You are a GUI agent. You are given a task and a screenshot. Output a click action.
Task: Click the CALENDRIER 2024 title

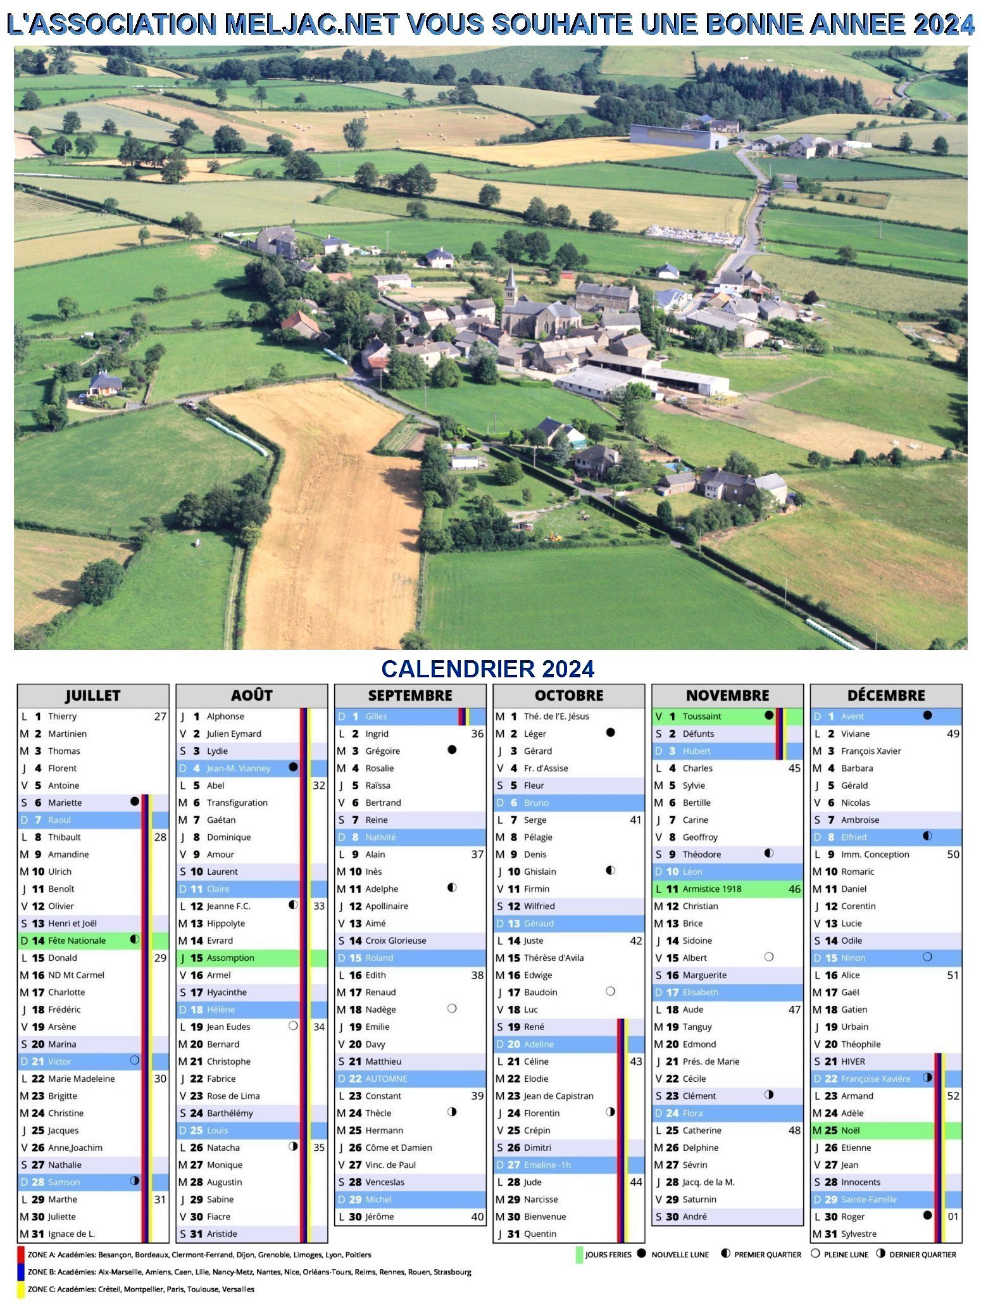click(x=488, y=669)
